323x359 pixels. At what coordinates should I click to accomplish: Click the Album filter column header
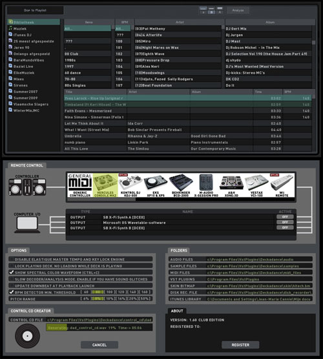(270, 22)
